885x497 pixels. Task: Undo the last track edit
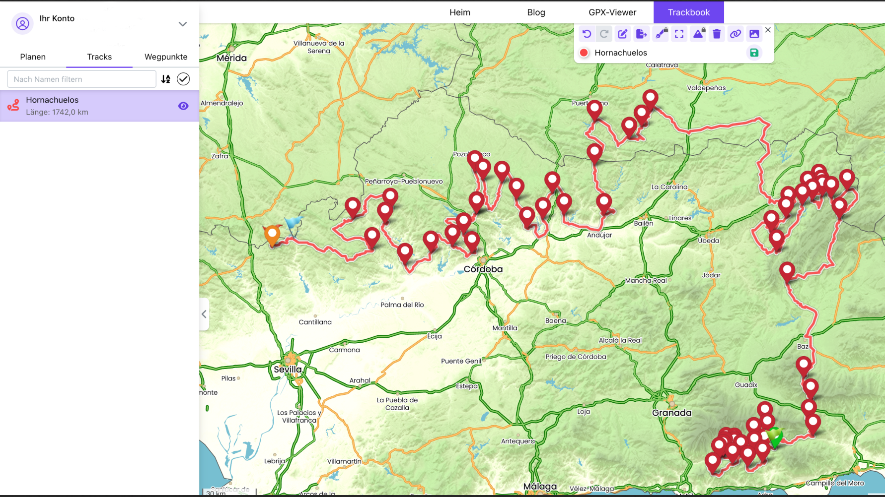pyautogui.click(x=587, y=34)
